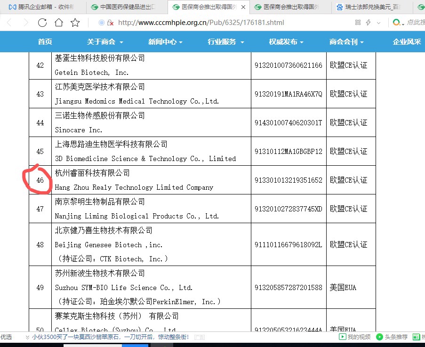Click code 91320100736062116G
The width and height of the screenshot is (425, 347).
289,65
